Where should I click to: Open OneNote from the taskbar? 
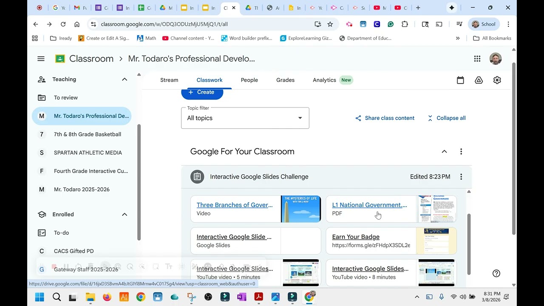241,297
